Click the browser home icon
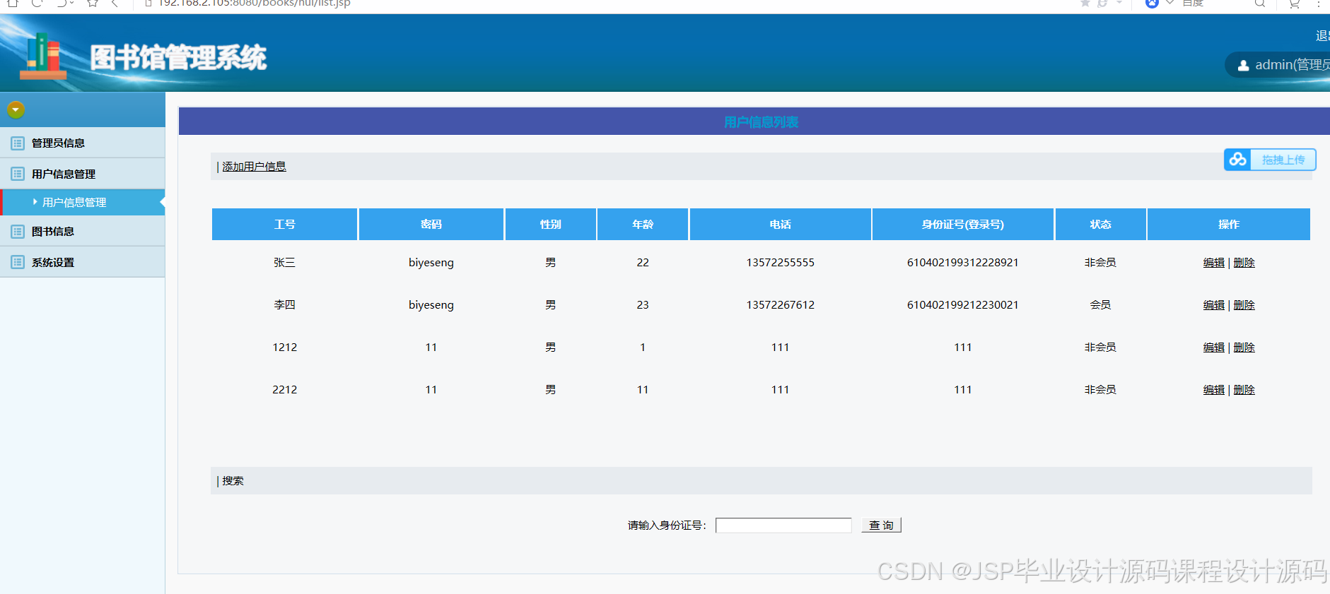Viewport: 1330px width, 594px height. (12, 3)
